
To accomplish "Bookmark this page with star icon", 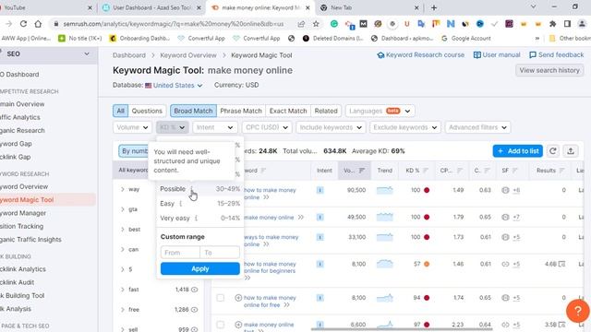I will pyautogui.click(x=316, y=24).
